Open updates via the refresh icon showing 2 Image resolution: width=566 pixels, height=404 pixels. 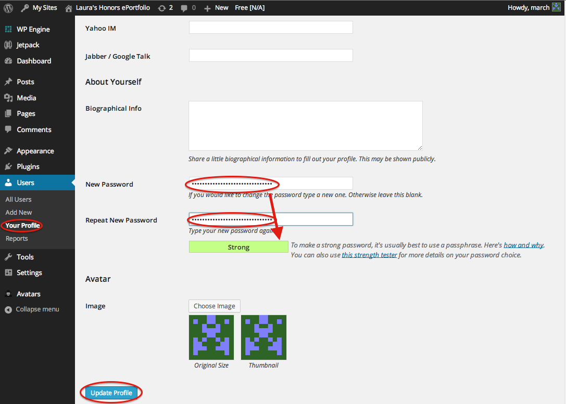[x=165, y=7]
